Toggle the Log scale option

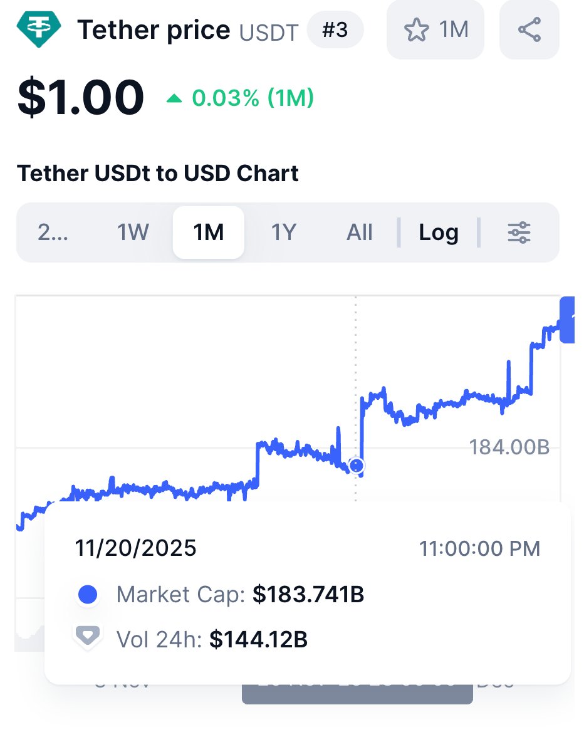(439, 233)
